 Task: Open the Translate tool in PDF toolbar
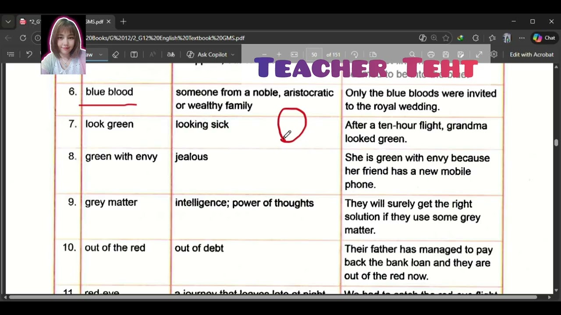(171, 54)
